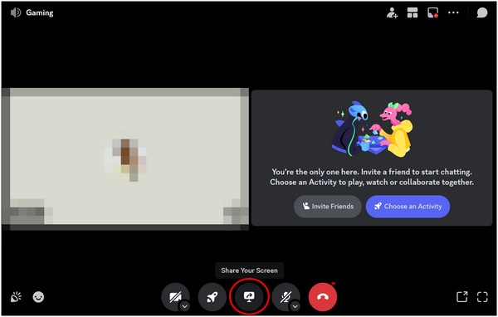Open camera options dropdown arrow

tap(184, 306)
